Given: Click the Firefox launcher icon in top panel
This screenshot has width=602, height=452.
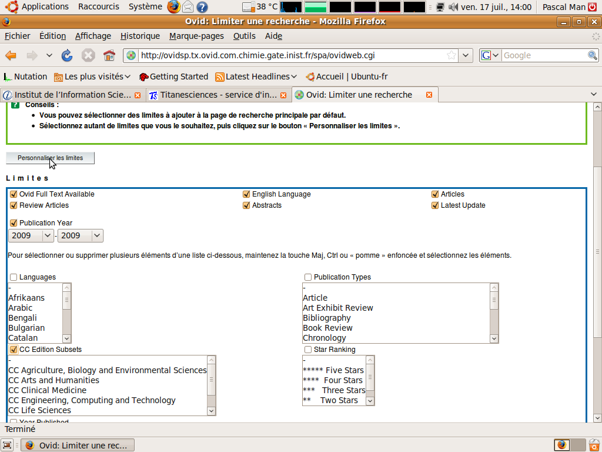Looking at the screenshot, I should tap(173, 6).
